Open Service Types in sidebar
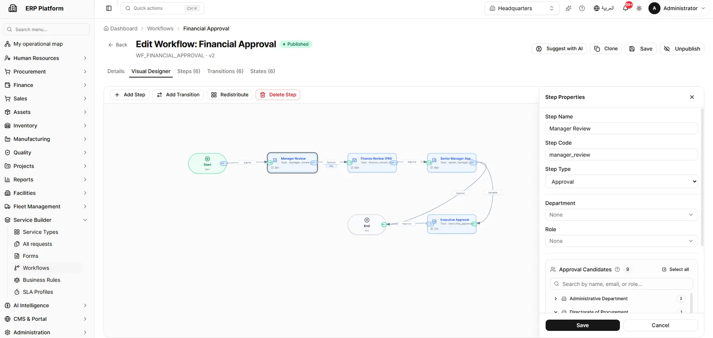Image resolution: width=713 pixels, height=338 pixels. pos(40,232)
